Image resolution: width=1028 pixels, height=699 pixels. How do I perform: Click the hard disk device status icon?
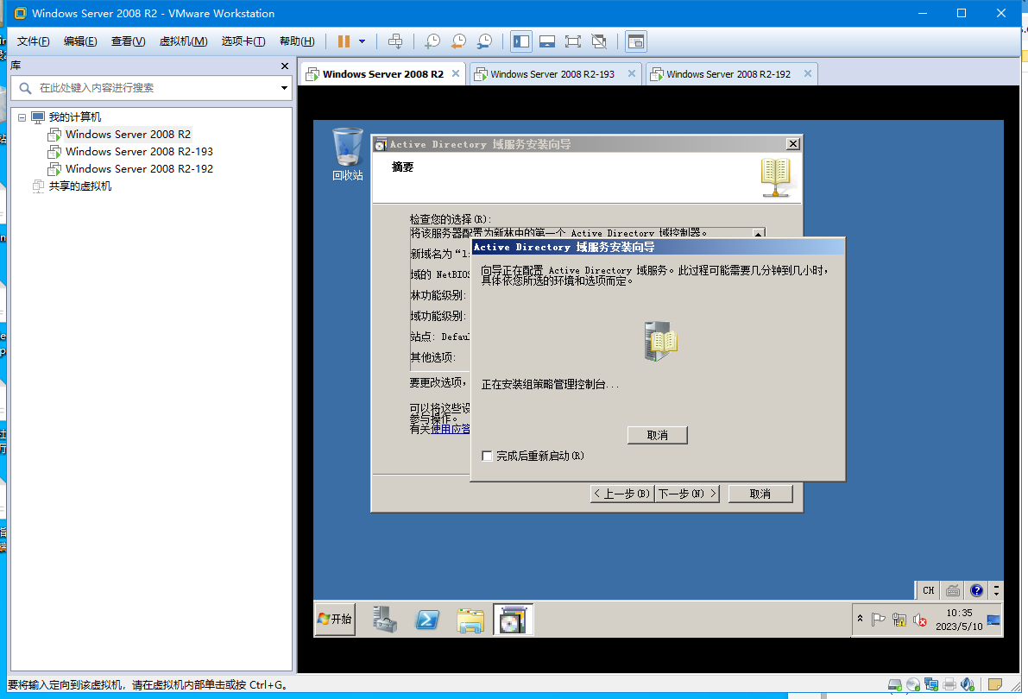click(895, 684)
